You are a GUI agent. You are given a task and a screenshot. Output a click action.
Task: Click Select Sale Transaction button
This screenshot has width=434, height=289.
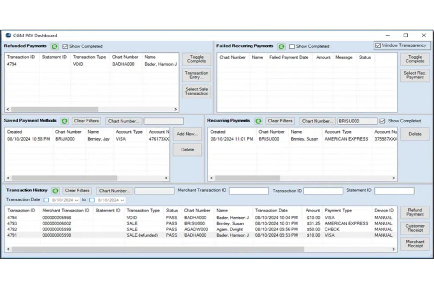click(x=196, y=91)
